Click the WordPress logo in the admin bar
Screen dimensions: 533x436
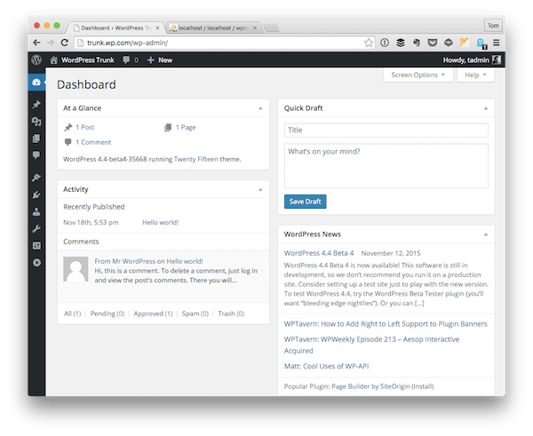point(36,59)
